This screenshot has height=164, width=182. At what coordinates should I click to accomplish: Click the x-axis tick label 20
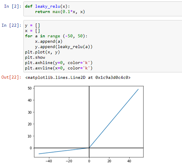pos(109,161)
